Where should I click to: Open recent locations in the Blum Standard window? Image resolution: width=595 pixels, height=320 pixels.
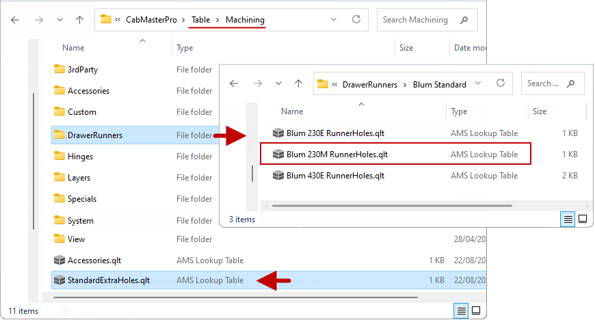[x=278, y=83]
